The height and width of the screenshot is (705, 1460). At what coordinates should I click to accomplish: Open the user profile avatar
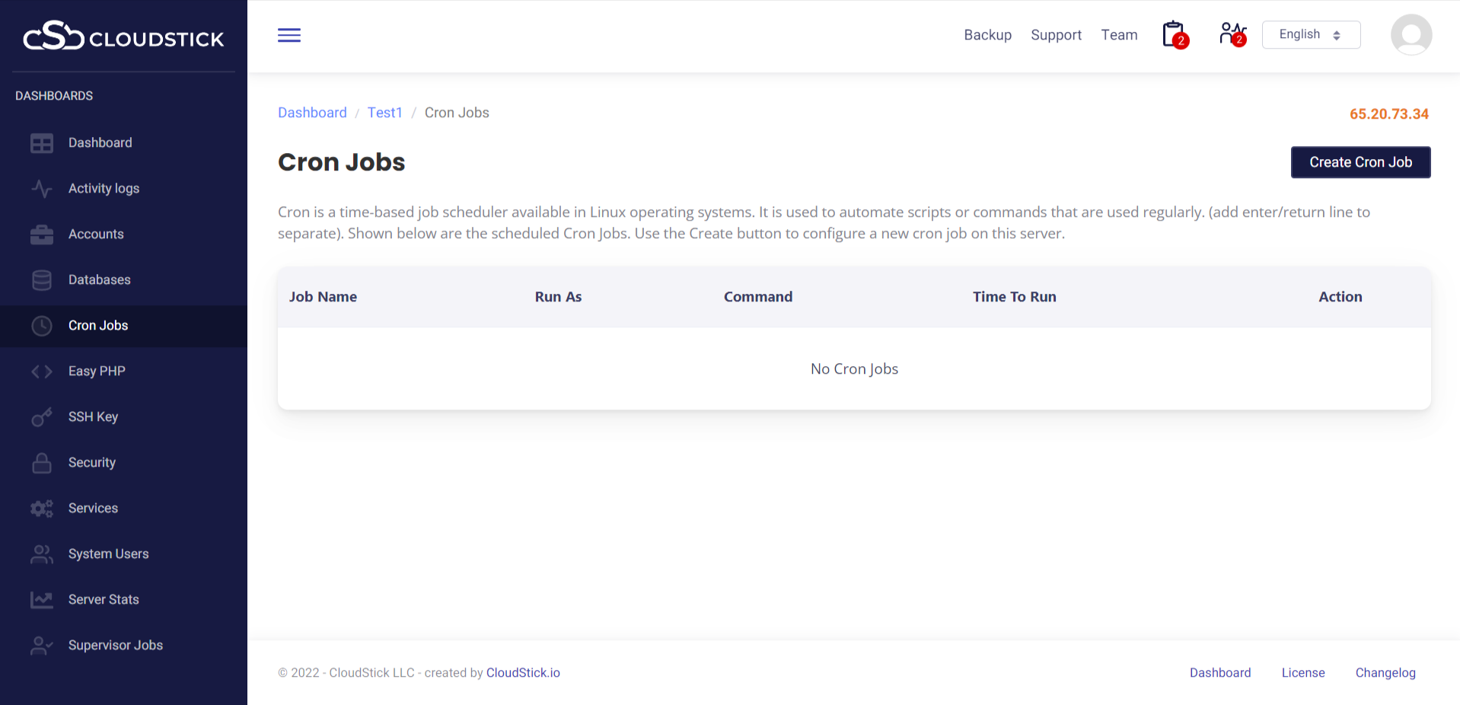pos(1411,35)
